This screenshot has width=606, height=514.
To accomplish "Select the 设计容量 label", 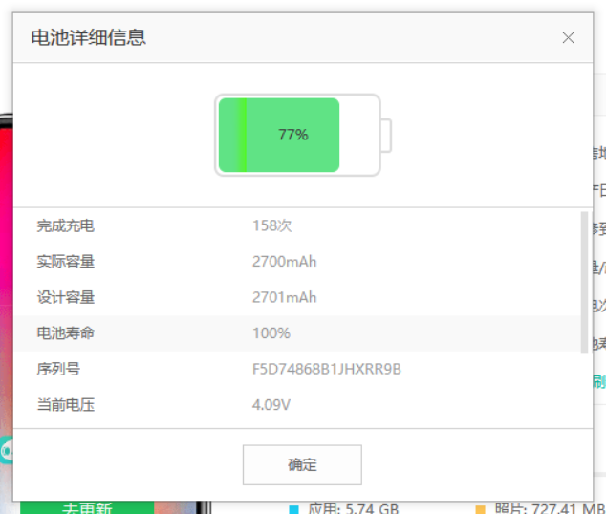I will [65, 298].
